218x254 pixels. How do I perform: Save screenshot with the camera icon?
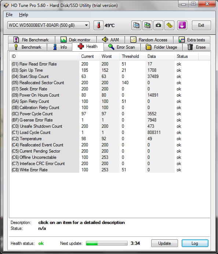click(x=158, y=25)
